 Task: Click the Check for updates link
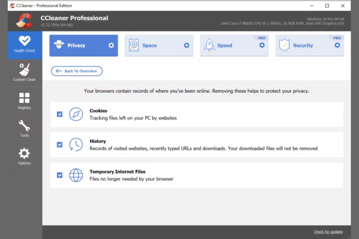tap(328, 232)
